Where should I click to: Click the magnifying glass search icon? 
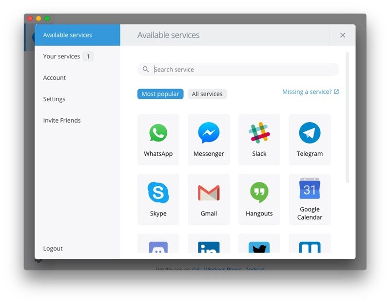click(x=146, y=69)
